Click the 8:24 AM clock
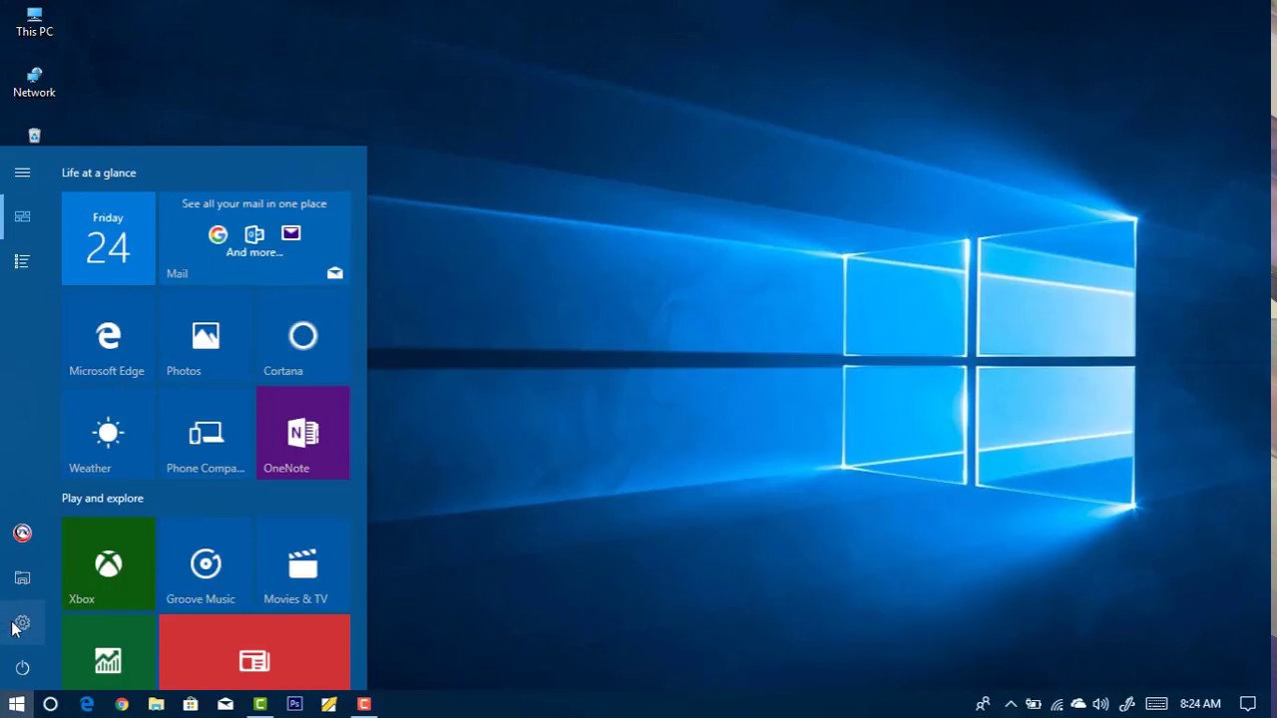 pyautogui.click(x=1200, y=704)
